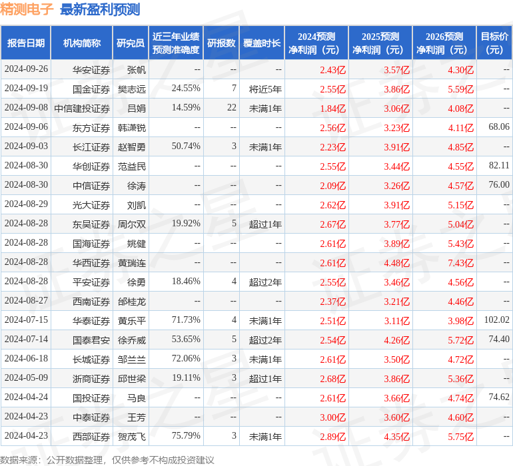Select the 报告日期 column header
The width and height of the screenshot is (513, 466).
(26, 43)
